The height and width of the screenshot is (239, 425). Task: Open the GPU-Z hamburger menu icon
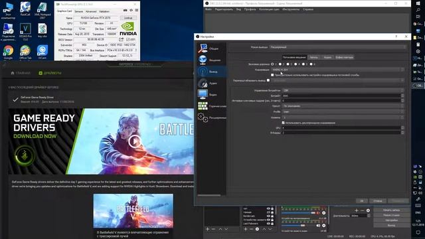[x=137, y=11]
